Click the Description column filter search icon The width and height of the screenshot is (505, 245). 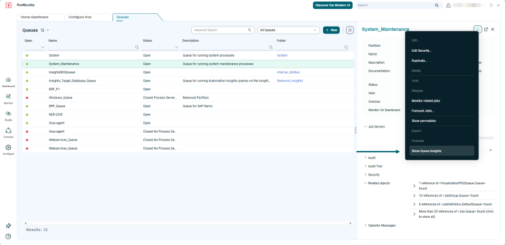tap(271, 47)
